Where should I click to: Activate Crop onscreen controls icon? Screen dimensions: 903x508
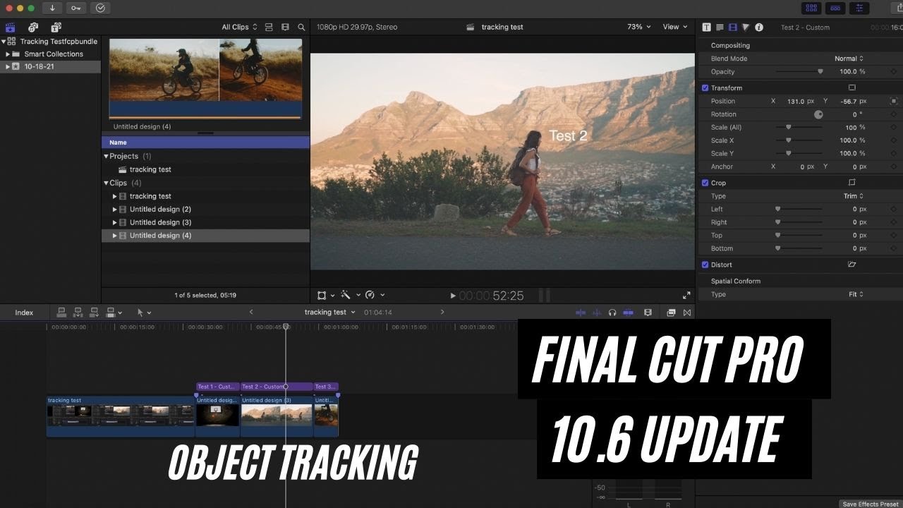click(852, 183)
